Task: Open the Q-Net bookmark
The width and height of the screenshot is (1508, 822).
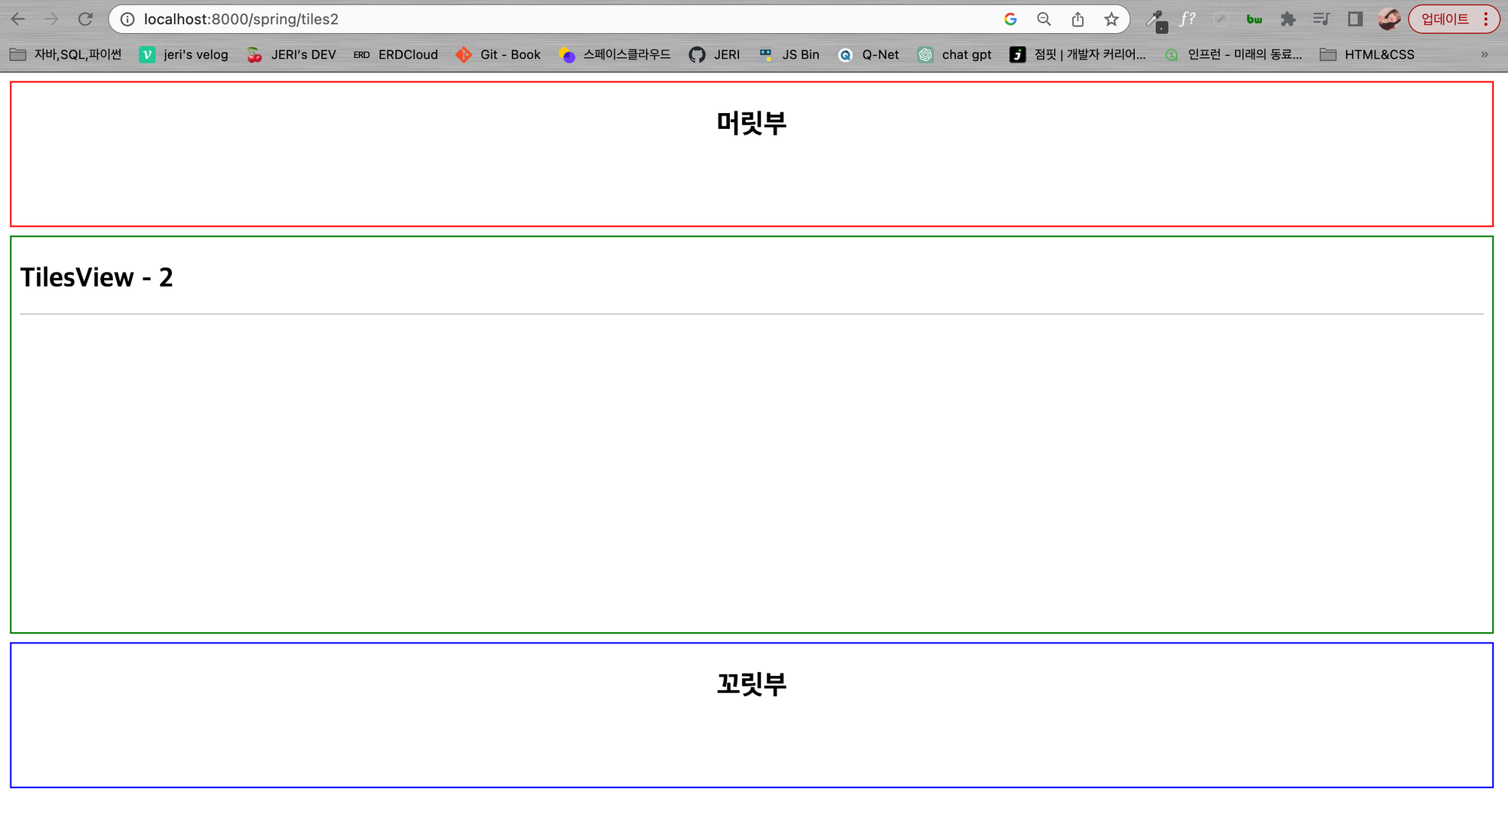Action: click(x=869, y=55)
